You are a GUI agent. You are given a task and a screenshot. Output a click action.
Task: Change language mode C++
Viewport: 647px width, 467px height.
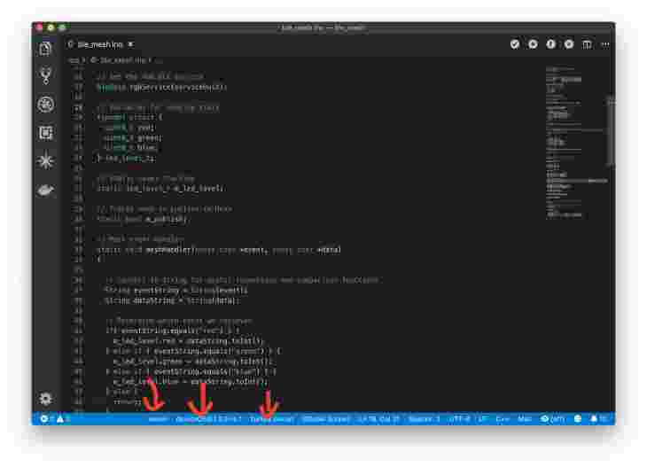click(503, 419)
